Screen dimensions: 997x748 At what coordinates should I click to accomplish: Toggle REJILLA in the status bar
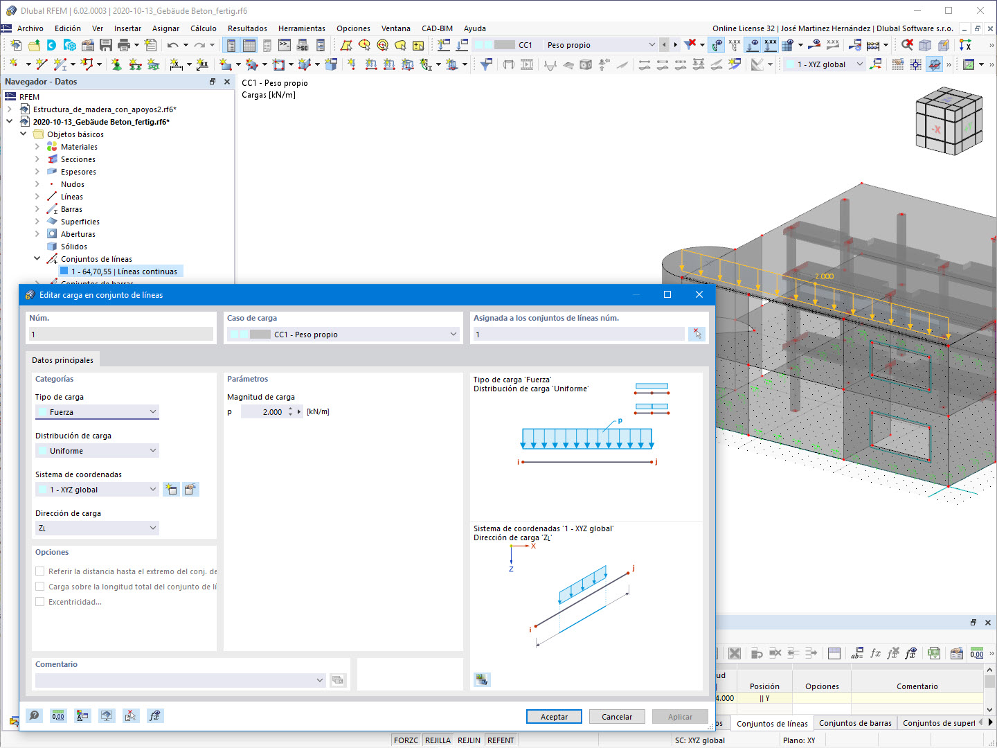[438, 740]
